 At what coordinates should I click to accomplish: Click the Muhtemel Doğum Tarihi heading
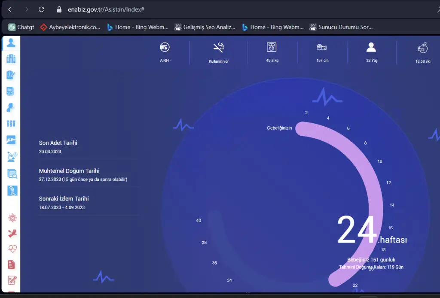[69, 171]
